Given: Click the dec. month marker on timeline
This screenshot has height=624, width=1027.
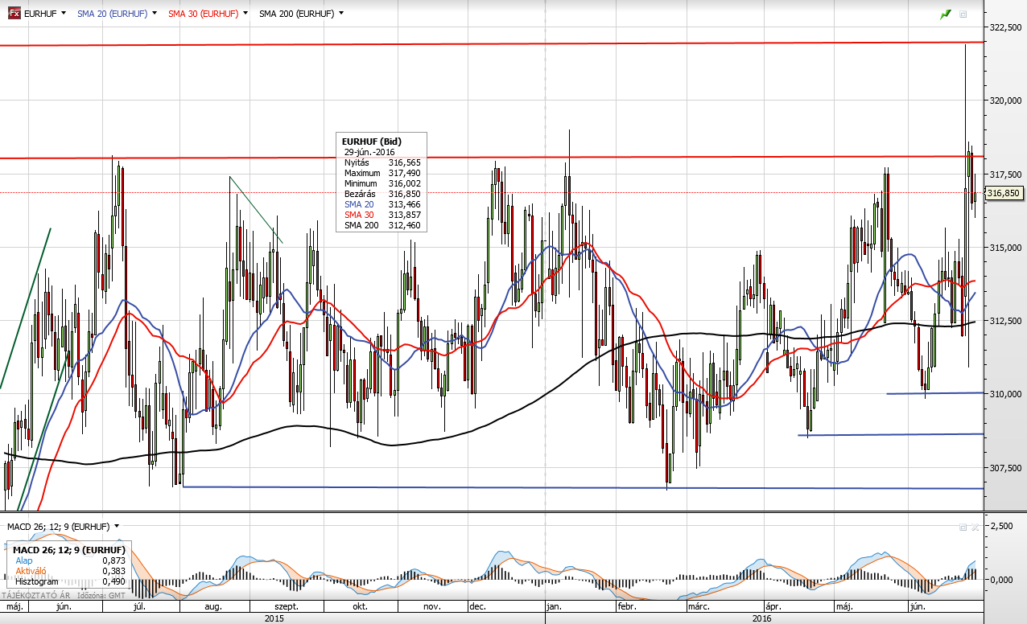Looking at the screenshot, I should [477, 606].
